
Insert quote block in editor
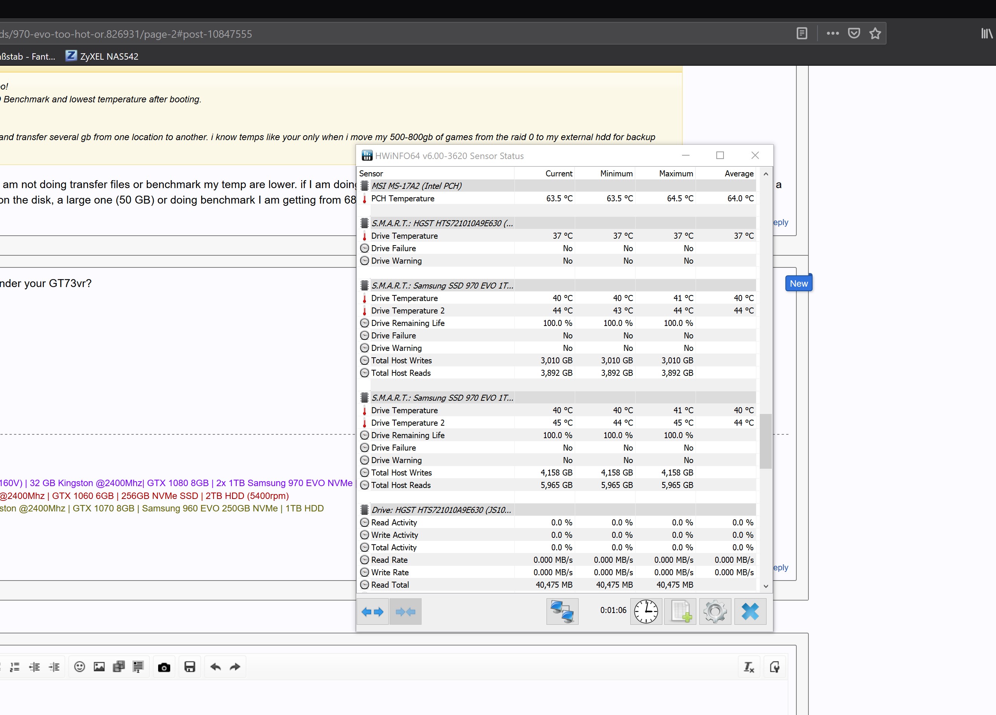(x=138, y=667)
